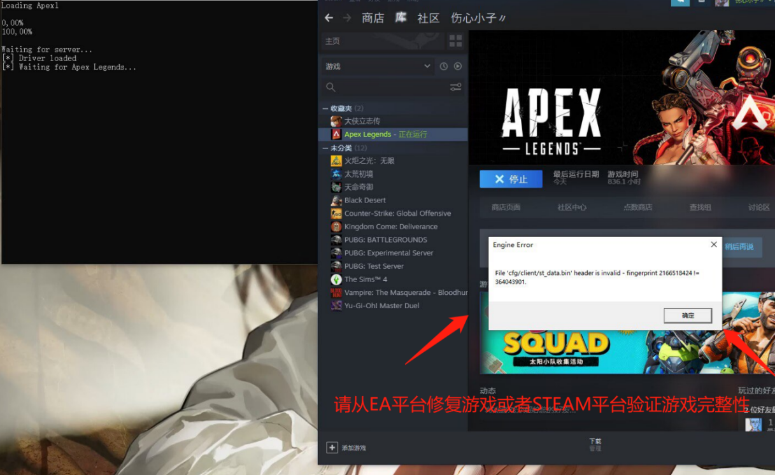Click the ready-to-play filter icon

[457, 66]
